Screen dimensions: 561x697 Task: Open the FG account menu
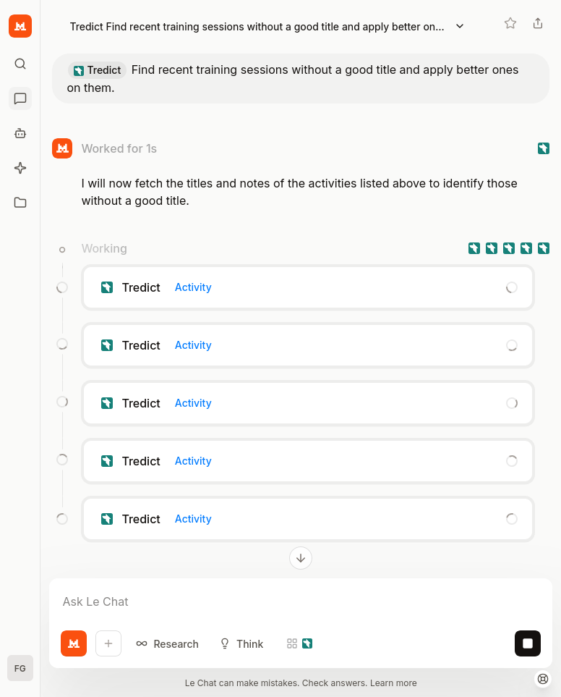20,667
